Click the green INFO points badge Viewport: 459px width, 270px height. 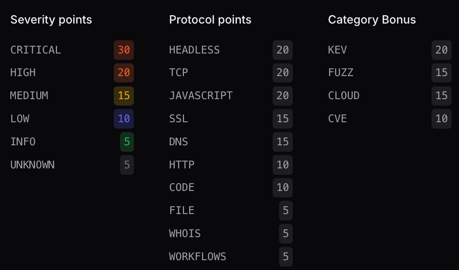point(127,142)
